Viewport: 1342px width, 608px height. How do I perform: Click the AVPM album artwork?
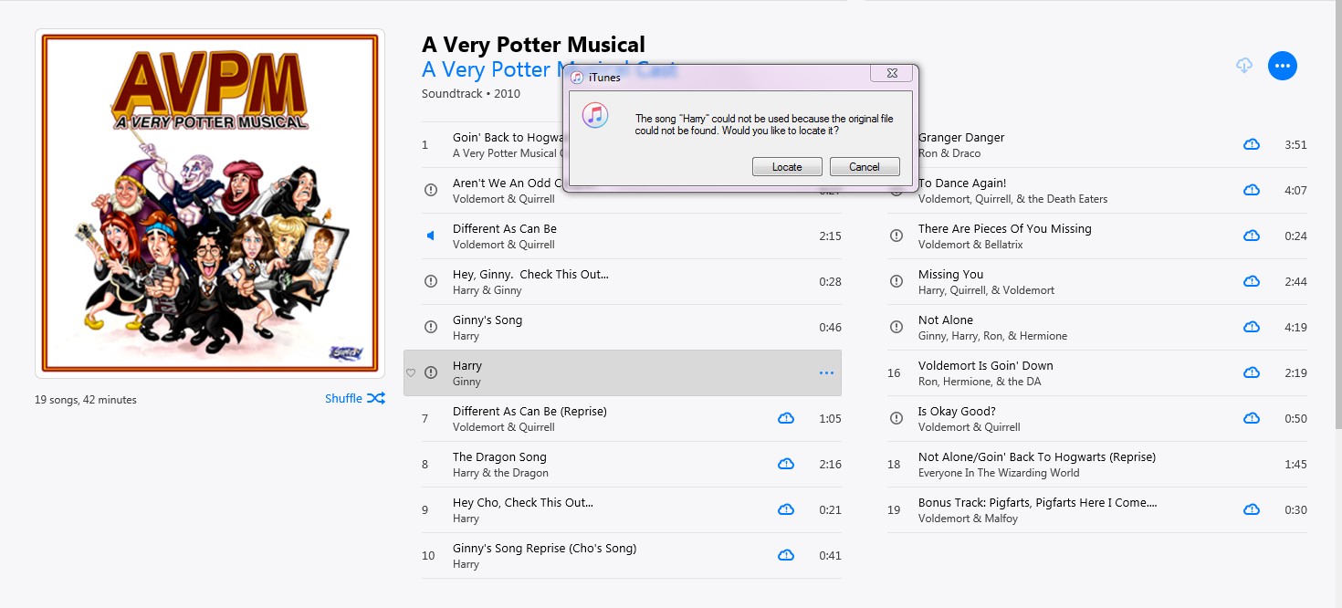pos(210,203)
